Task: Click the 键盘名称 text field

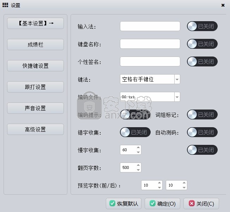Action: (150, 44)
